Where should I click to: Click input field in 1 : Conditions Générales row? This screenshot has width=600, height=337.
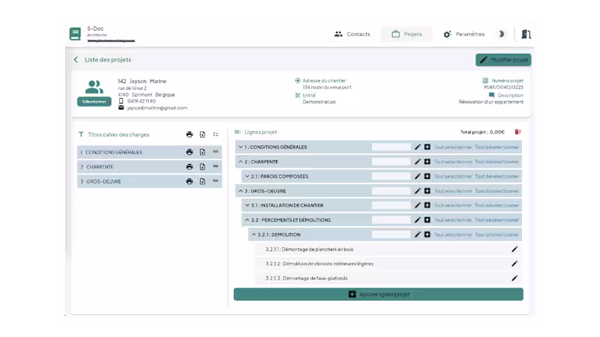[x=391, y=147]
